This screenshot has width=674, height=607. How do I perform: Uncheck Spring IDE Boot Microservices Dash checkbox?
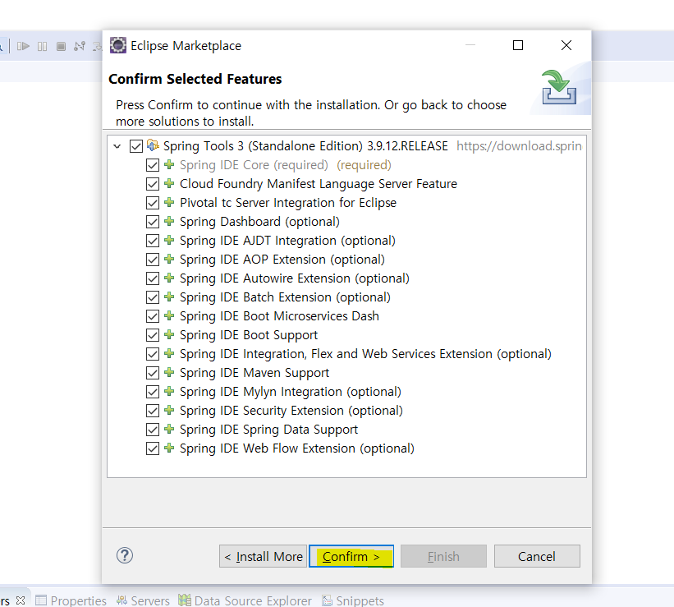point(153,316)
